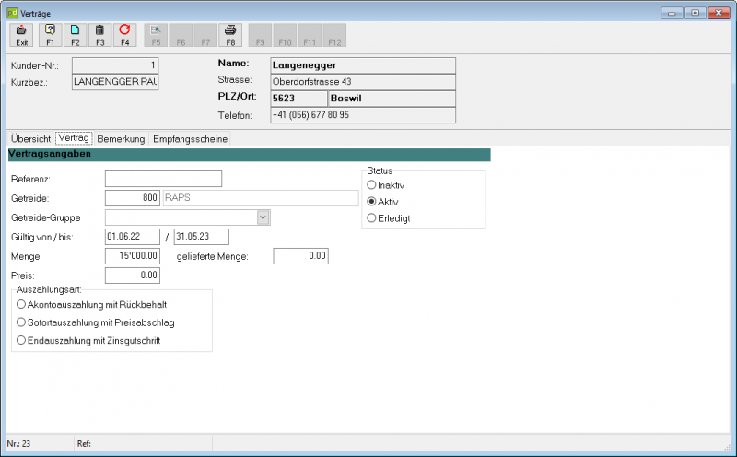The width and height of the screenshot is (737, 457).
Task: Click the Kunden-Nr. field
Action: pos(115,65)
